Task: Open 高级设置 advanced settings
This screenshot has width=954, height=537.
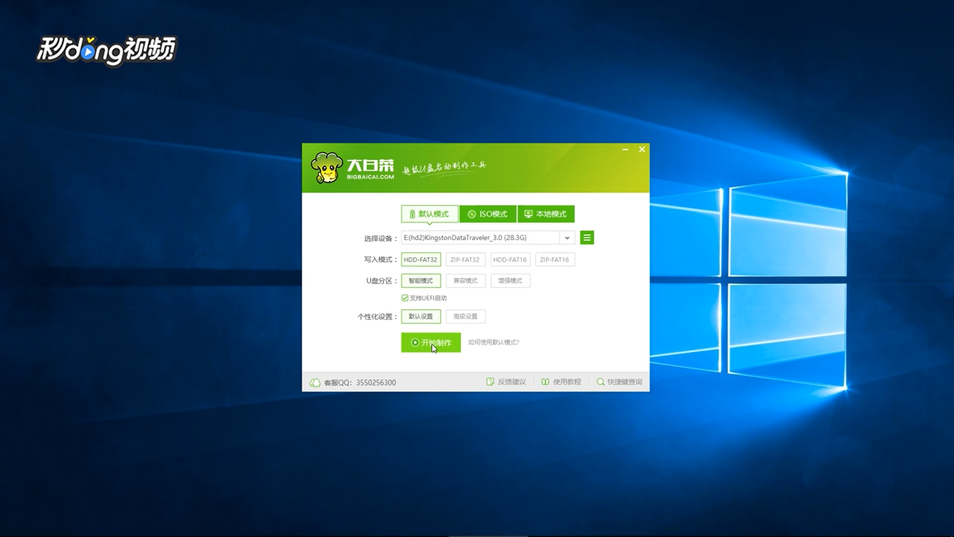Action: [465, 317]
